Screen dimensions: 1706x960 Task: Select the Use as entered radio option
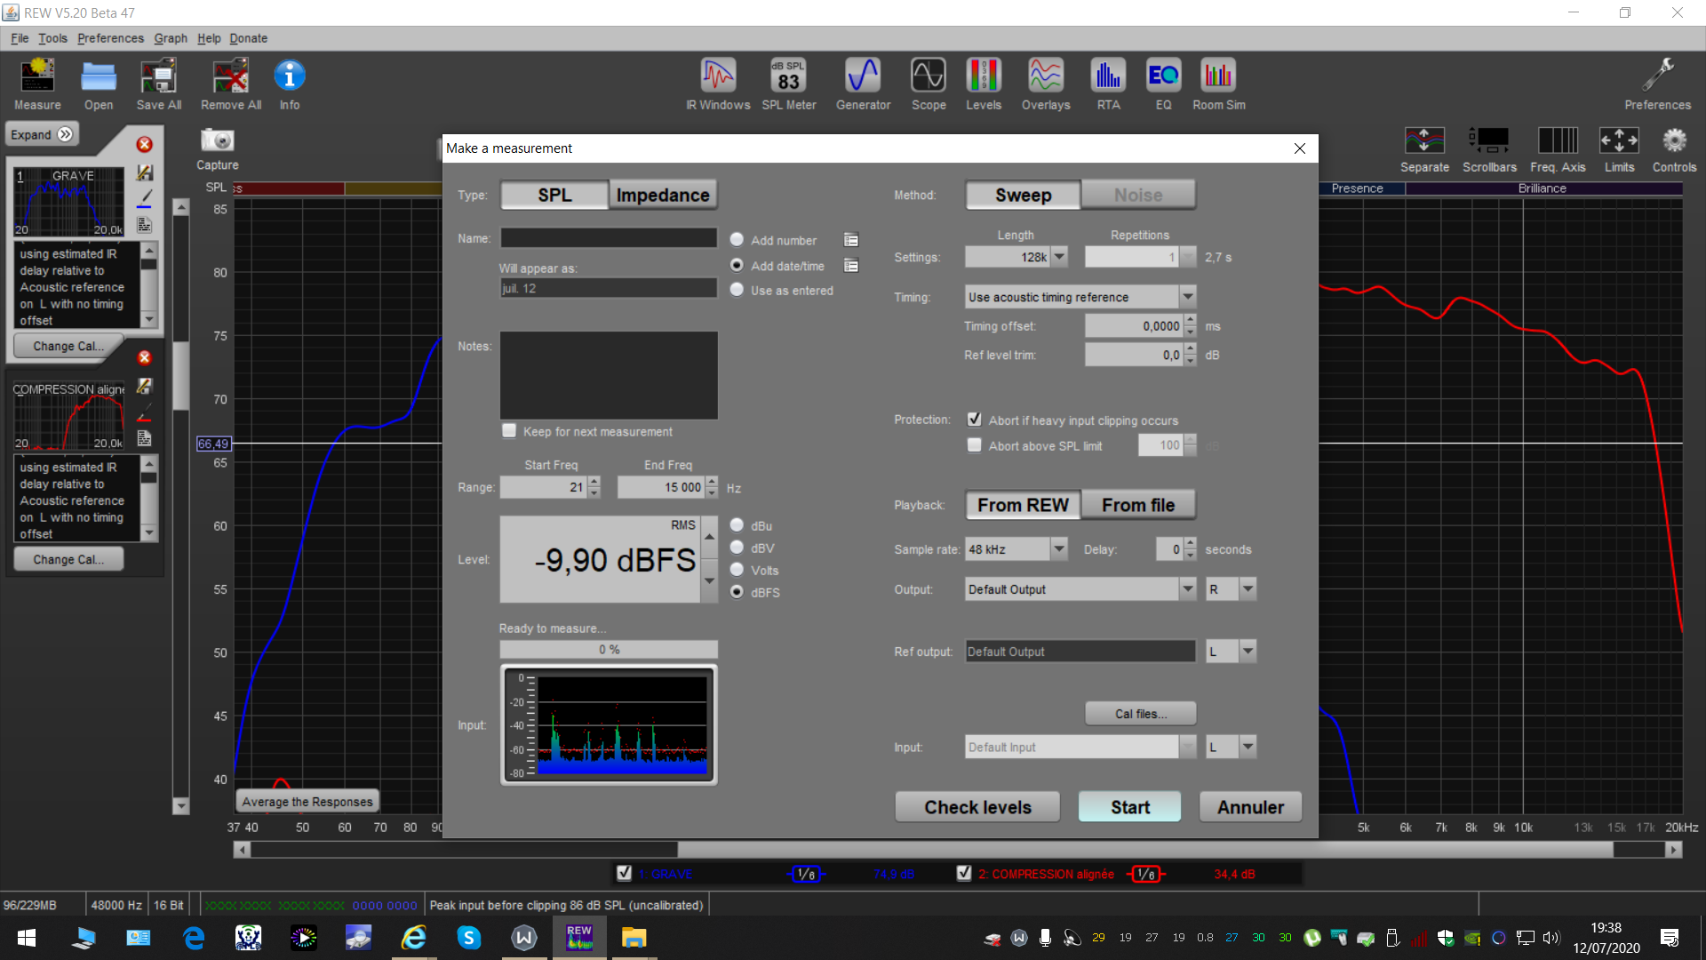(x=737, y=290)
